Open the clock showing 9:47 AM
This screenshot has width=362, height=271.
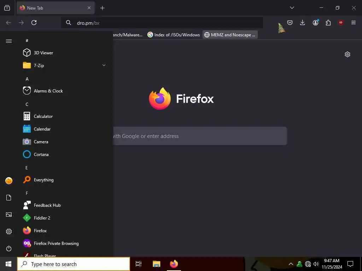pyautogui.click(x=332, y=264)
